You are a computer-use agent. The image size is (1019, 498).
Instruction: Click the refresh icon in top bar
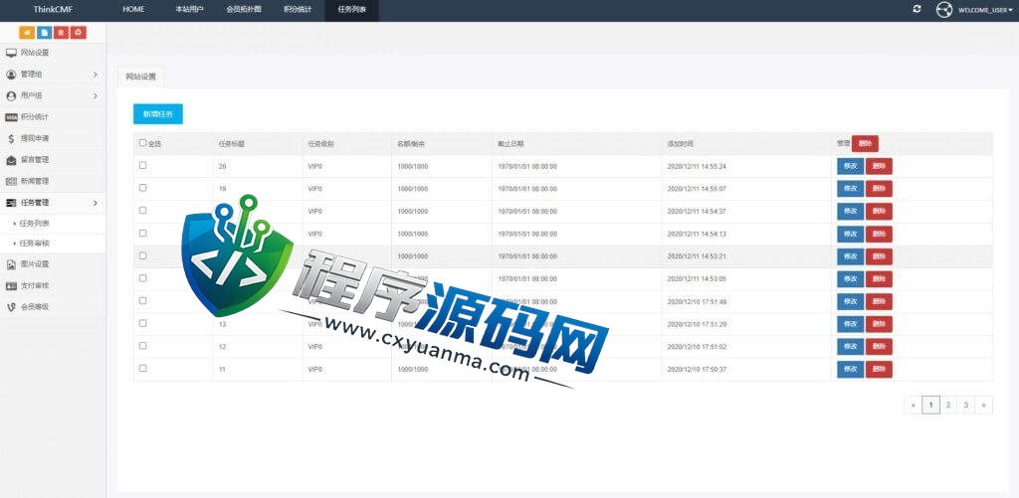pos(917,9)
